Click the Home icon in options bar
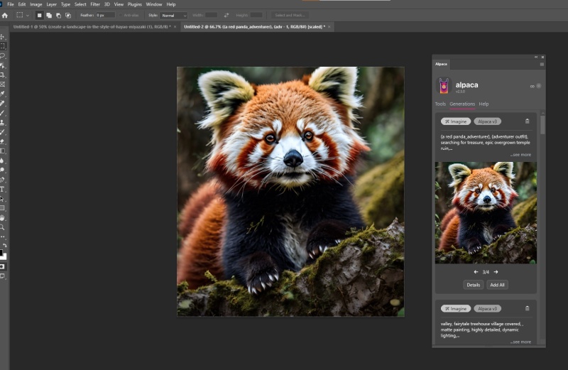 point(5,15)
